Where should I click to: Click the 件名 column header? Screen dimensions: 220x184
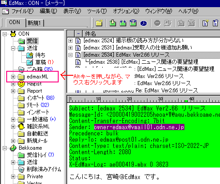[x=151, y=34]
